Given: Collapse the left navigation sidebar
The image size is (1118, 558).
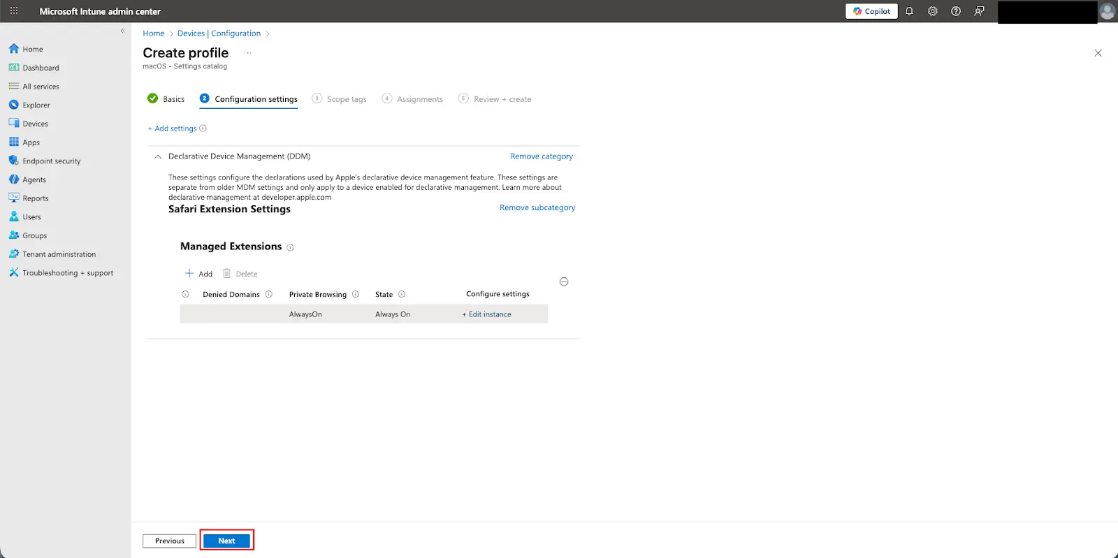Looking at the screenshot, I should [122, 31].
